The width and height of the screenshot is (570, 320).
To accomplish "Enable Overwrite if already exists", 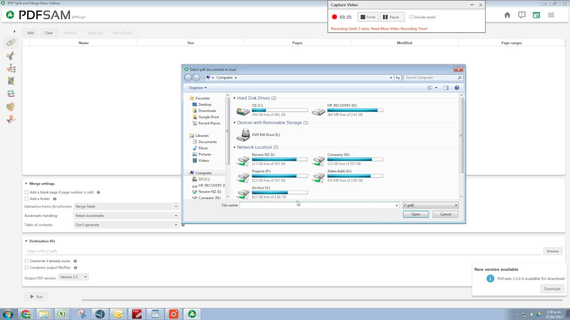I will click(x=27, y=261).
